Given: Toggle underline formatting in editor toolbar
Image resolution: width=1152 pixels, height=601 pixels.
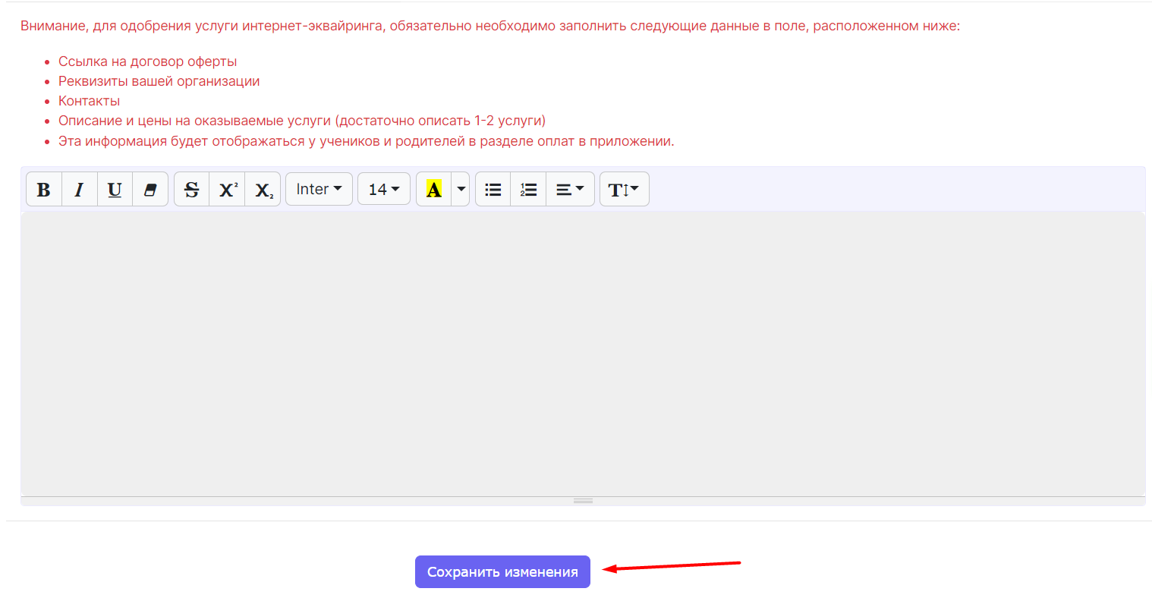Looking at the screenshot, I should tap(115, 189).
